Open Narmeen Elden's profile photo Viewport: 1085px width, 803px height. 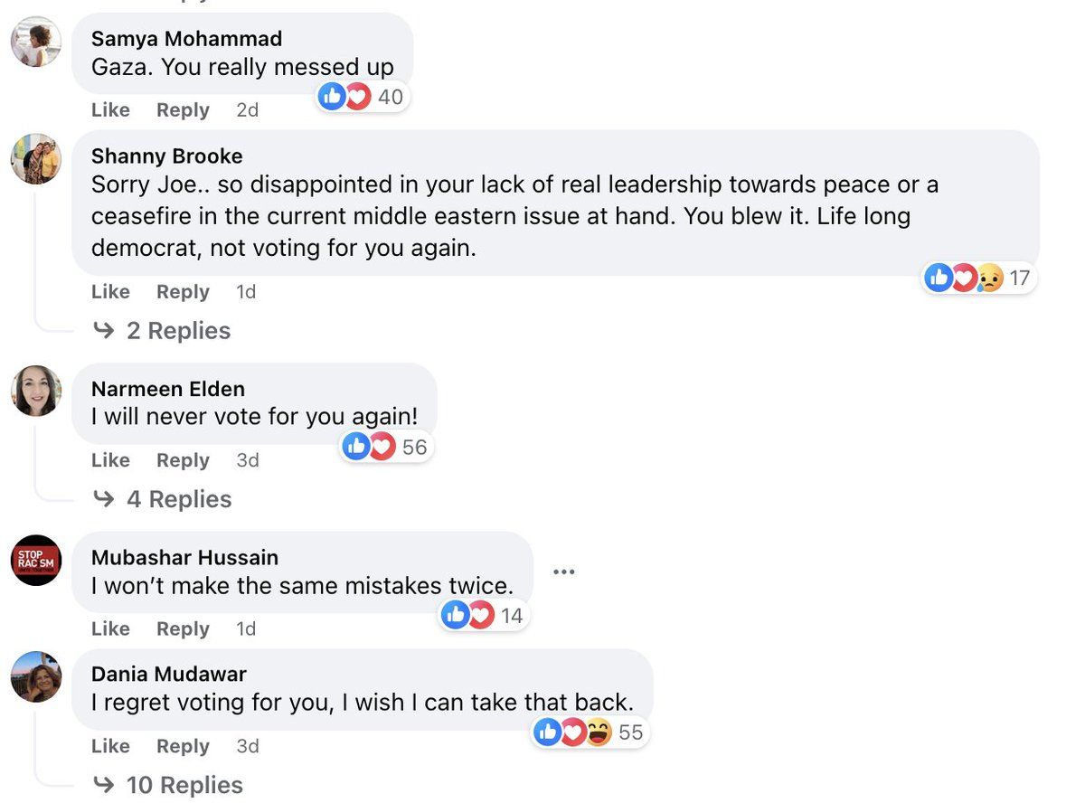pos(36,391)
